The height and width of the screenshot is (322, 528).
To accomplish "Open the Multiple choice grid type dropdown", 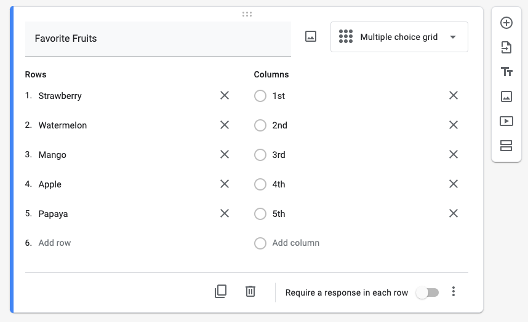I will 399,37.
